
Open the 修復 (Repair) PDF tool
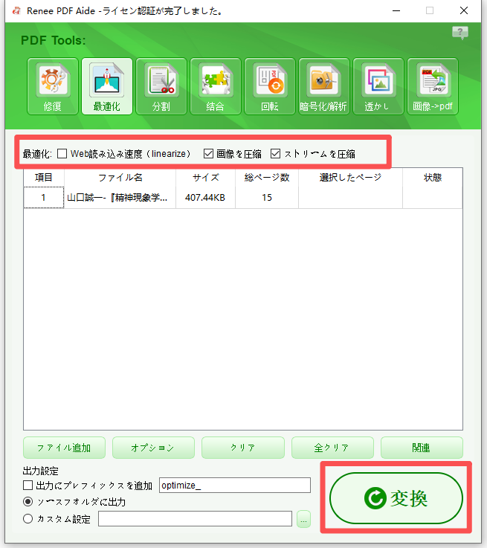52,86
